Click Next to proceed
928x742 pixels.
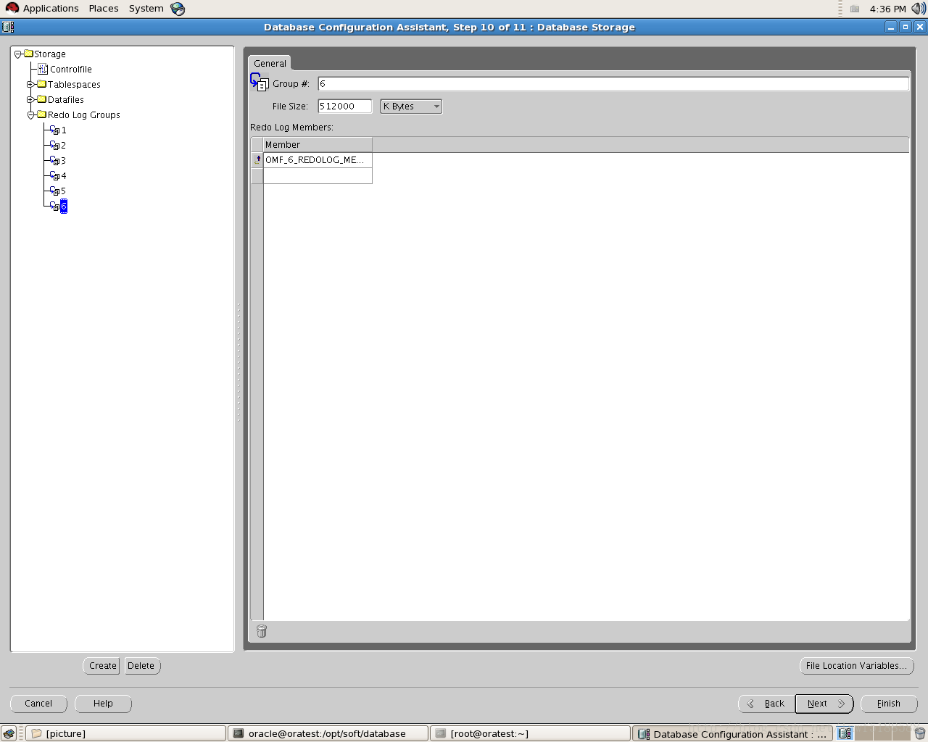click(x=824, y=704)
